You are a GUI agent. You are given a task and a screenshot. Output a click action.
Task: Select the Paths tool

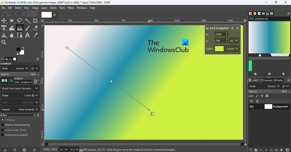20,35
